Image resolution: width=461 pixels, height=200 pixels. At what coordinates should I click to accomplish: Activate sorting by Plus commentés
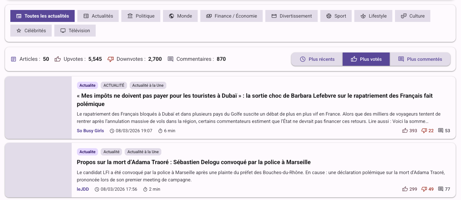420,59
